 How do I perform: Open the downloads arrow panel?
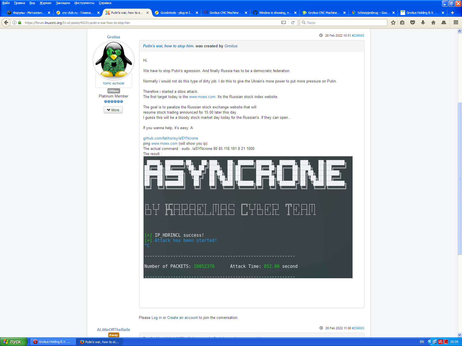[423, 22]
